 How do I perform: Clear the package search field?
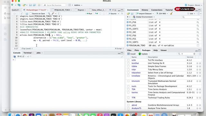[194, 54]
